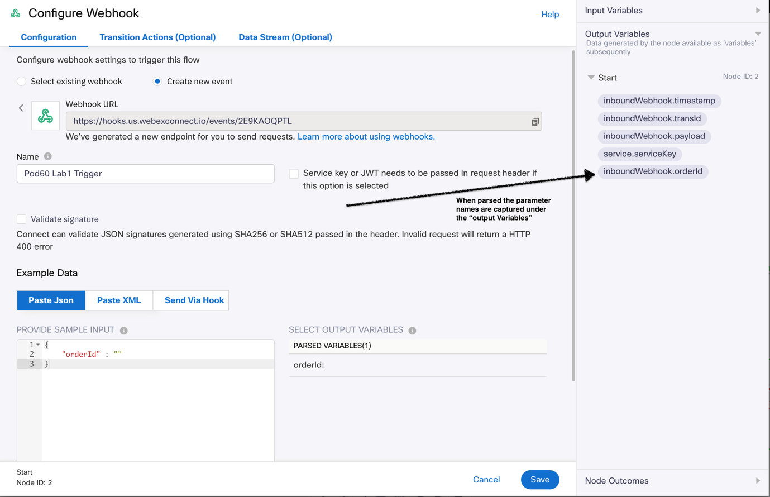Click the Node ID: 2 label in sidebar

[740, 77]
